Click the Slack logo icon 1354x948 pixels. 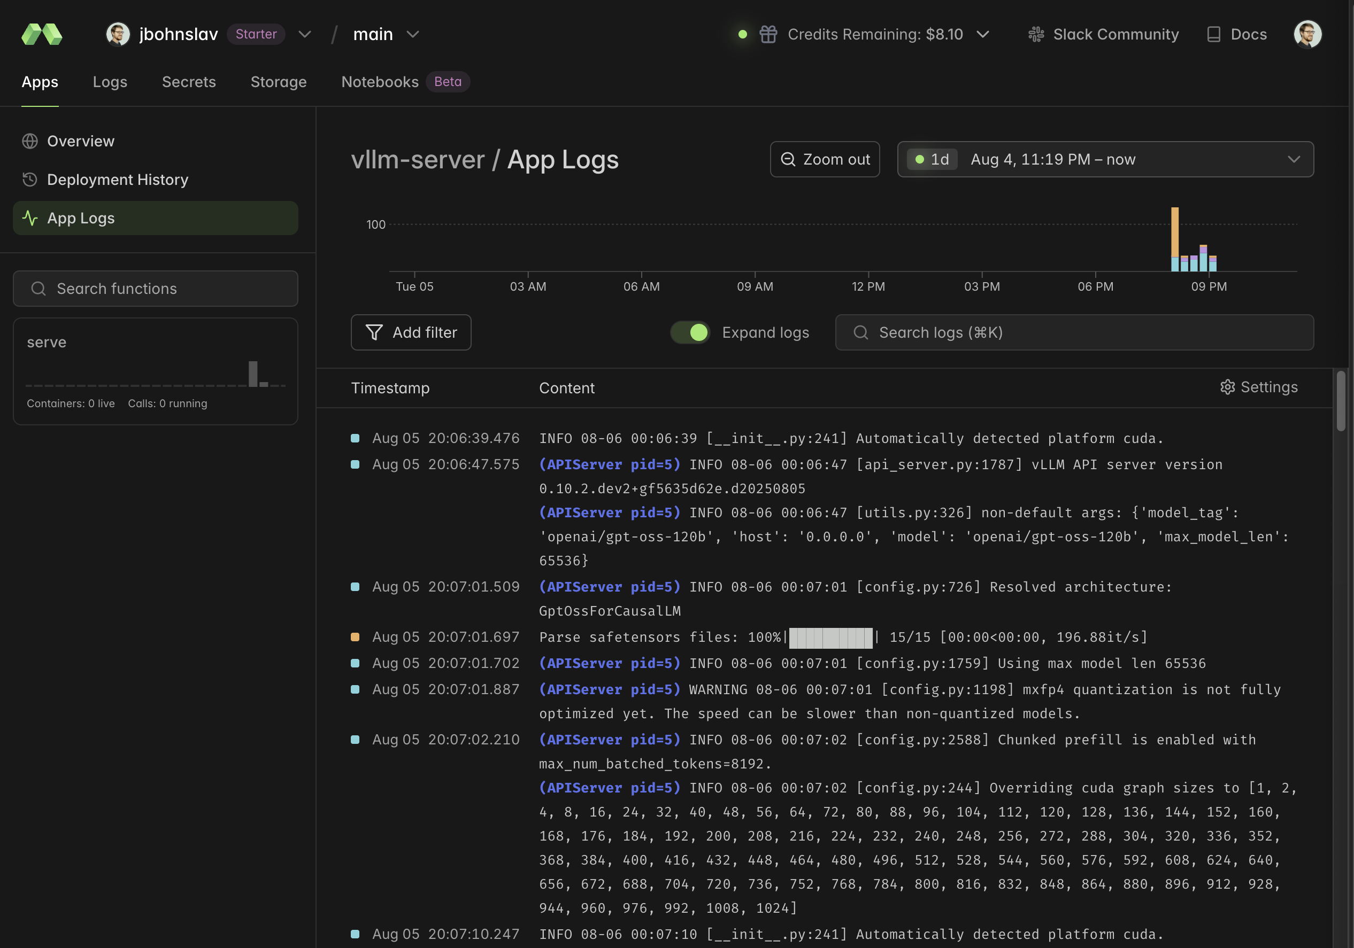1036,34
